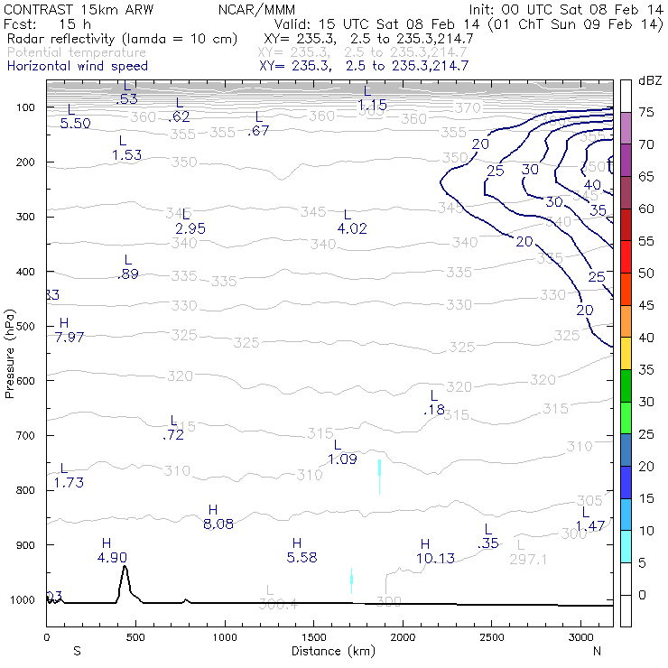Click the cyan reflectivity streak near 800 hPa
668x668 pixels.
tap(379, 477)
